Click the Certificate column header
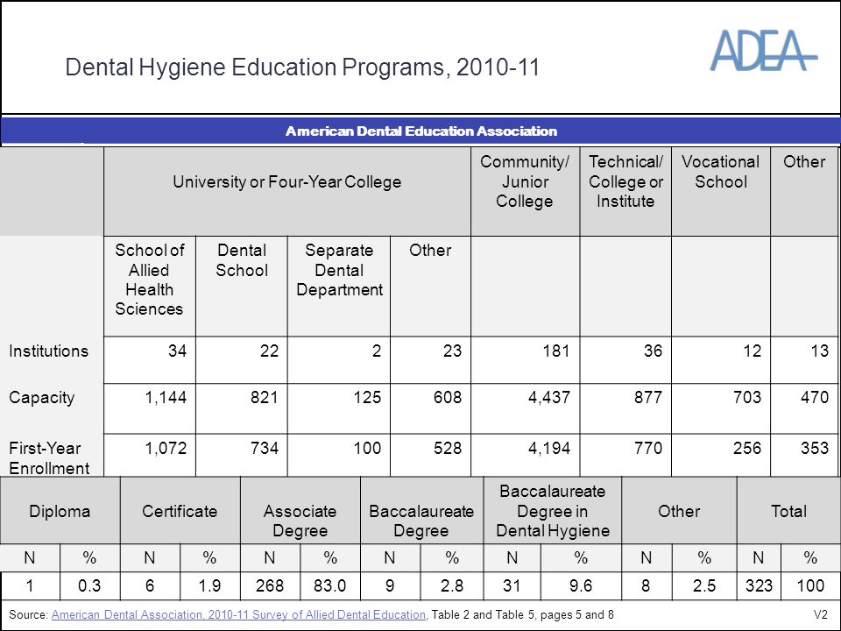 (x=180, y=511)
